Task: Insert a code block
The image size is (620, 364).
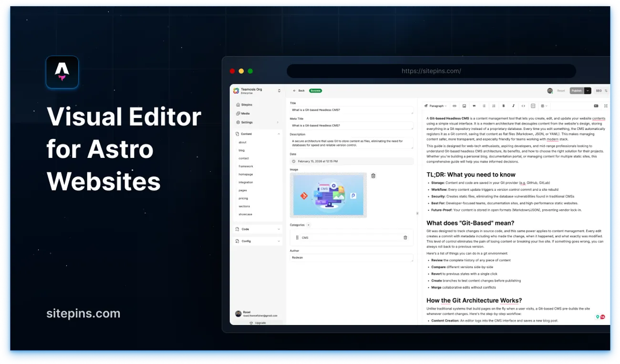Action: 533,106
